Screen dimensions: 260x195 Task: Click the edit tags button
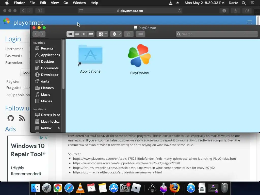pyautogui.click(x=140, y=34)
